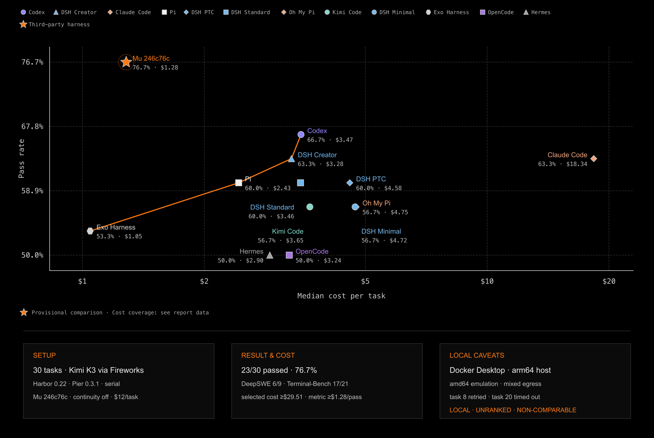Screen dimensions: 654x438
Task: Click the '66.7% · $3.47' Codex value
Action: click(x=330, y=140)
